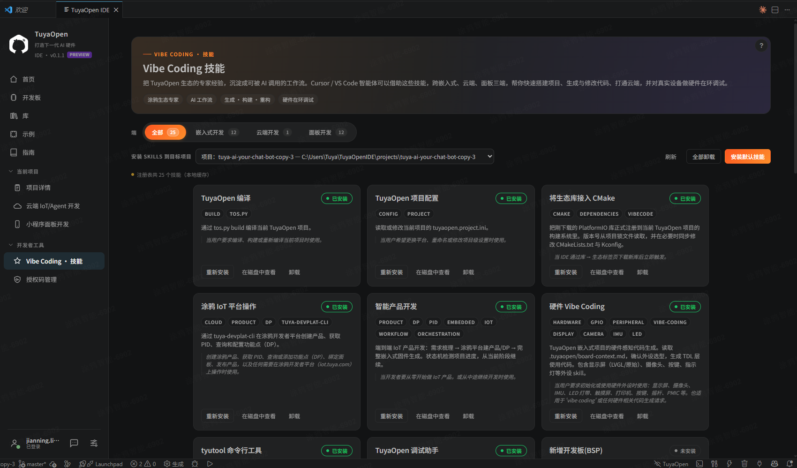The height and width of the screenshot is (468, 797).
Task: Open Copilot icon in status bar
Action: click(774, 464)
